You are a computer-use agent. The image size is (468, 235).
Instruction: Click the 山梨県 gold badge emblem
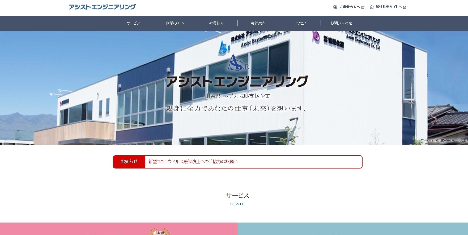(x=159, y=232)
